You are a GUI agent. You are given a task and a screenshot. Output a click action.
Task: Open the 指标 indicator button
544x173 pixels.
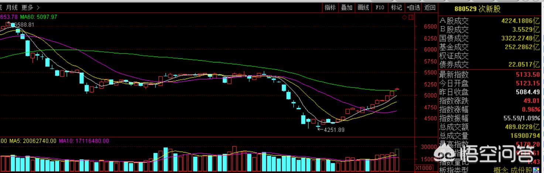[330, 7]
